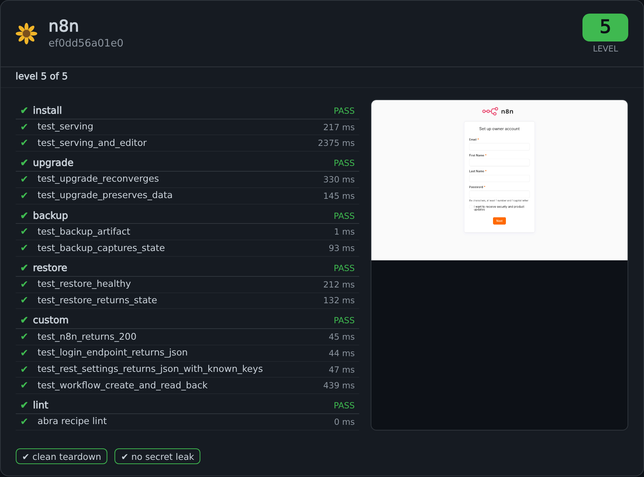Click the check mark beside test_upgrade_reconverges

(24, 179)
